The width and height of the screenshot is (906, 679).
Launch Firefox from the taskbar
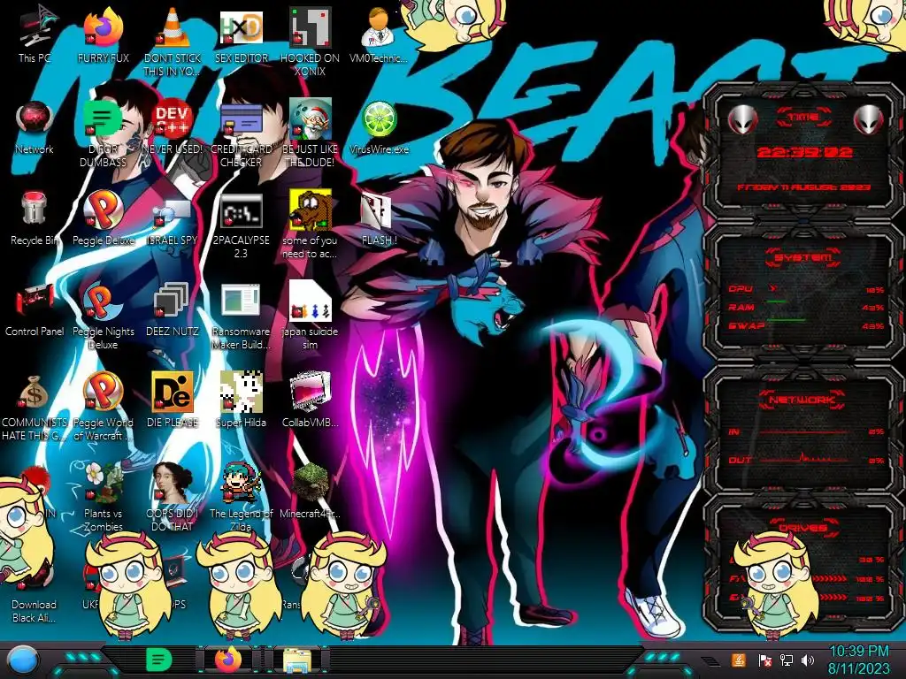click(229, 660)
